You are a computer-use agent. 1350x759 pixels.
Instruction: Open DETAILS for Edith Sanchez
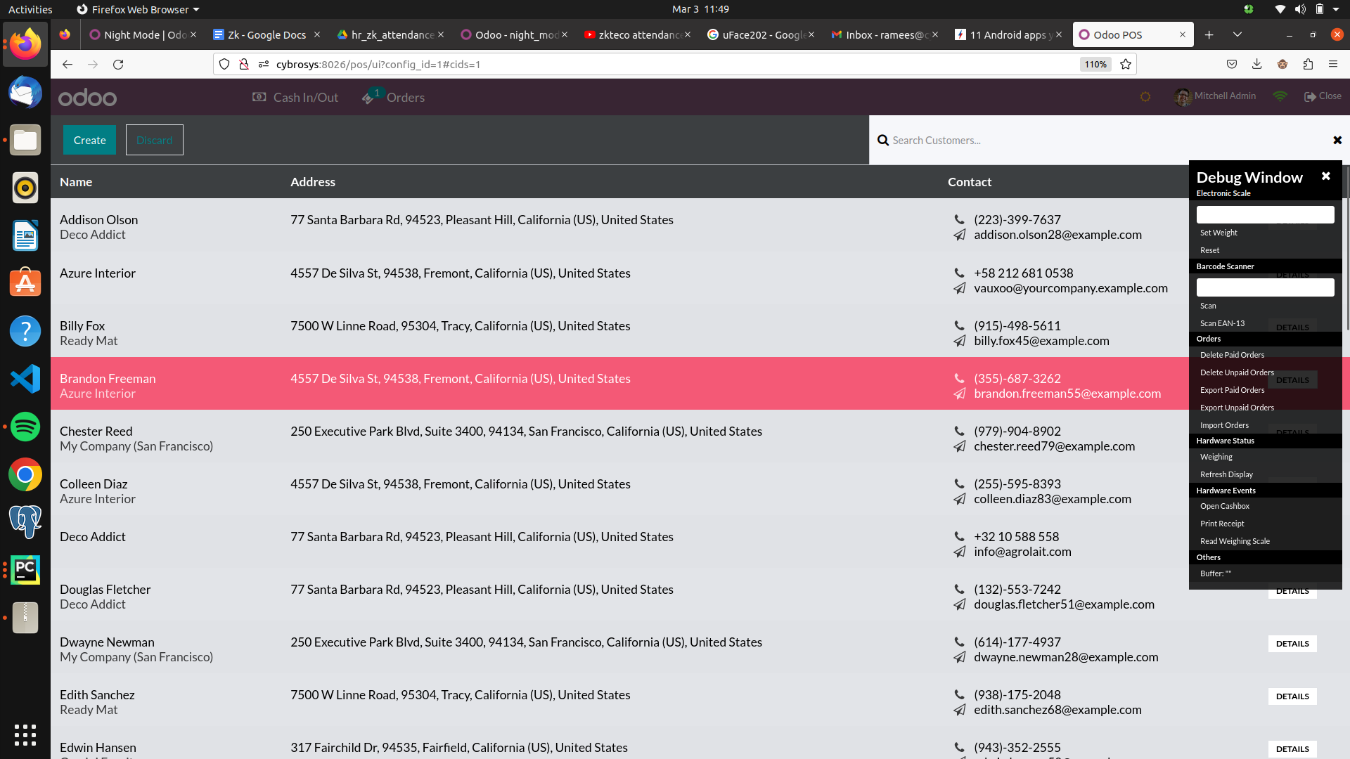tap(1292, 696)
